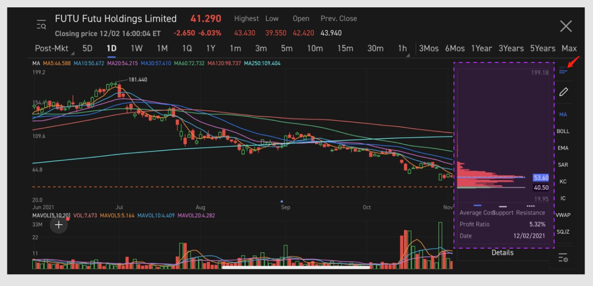593x286 pixels.
Task: Set chart range to 5Years
Action: click(x=543, y=49)
